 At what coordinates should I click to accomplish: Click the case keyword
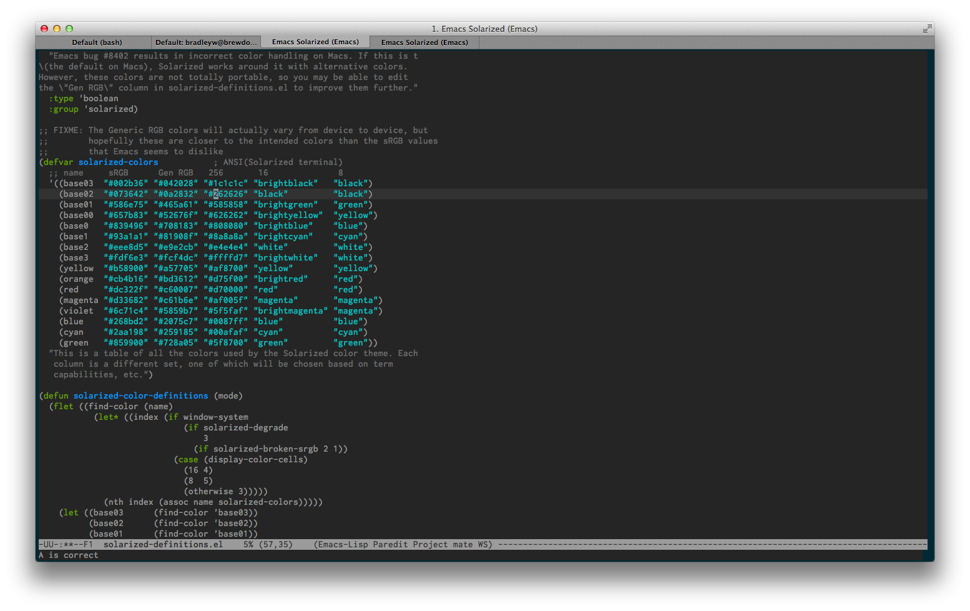(x=189, y=460)
